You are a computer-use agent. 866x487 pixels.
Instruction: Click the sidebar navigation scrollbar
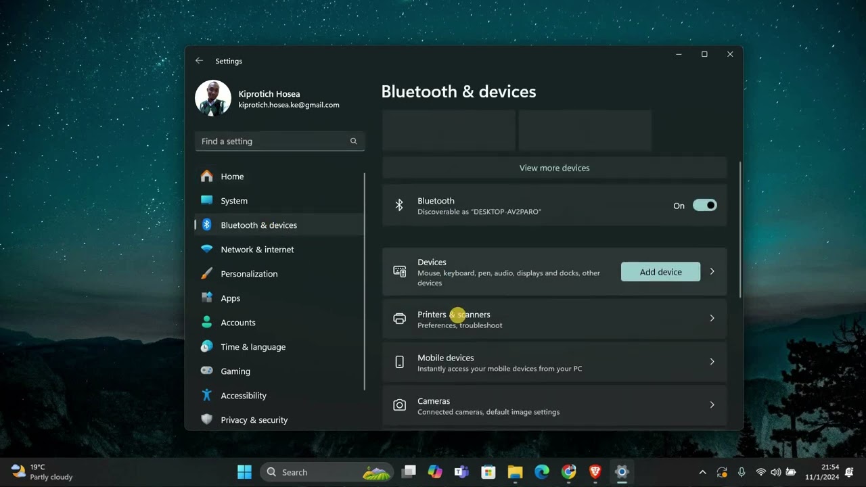(x=365, y=281)
